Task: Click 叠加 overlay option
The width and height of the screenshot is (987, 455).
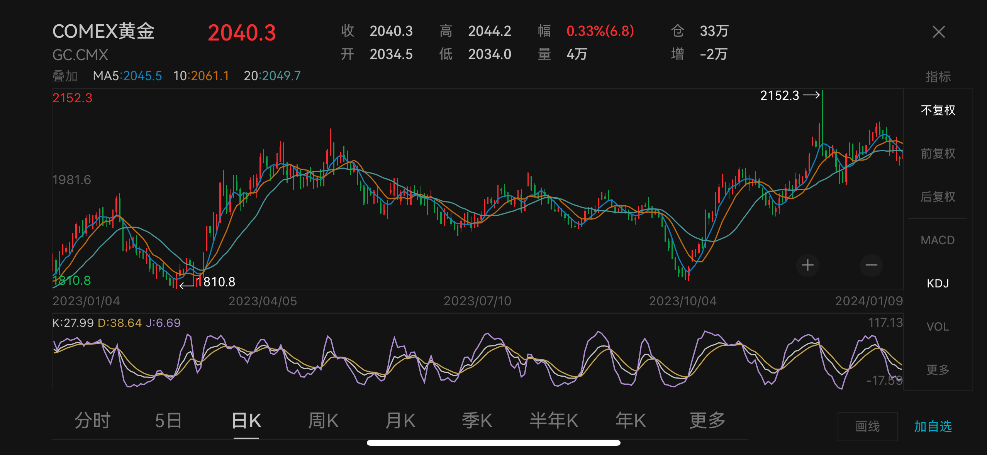Action: 65,76
